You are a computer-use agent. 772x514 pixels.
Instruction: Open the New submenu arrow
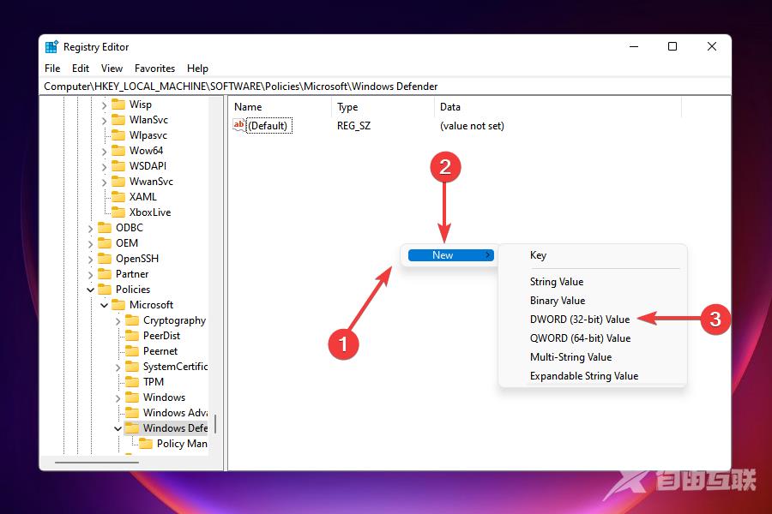(489, 254)
